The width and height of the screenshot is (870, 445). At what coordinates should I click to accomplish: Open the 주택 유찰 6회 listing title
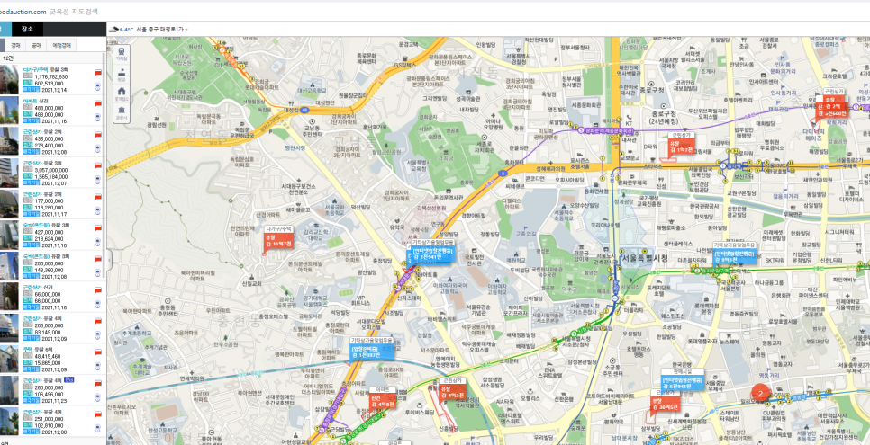click(38, 350)
